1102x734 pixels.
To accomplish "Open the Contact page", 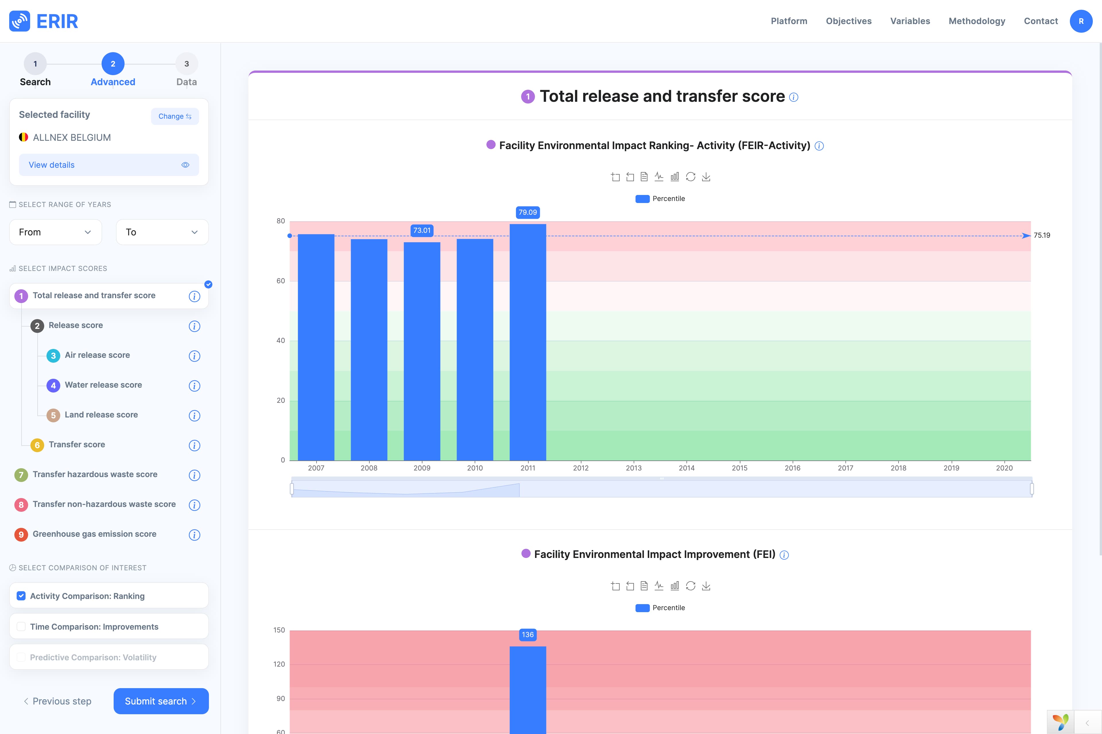I will [1041, 21].
